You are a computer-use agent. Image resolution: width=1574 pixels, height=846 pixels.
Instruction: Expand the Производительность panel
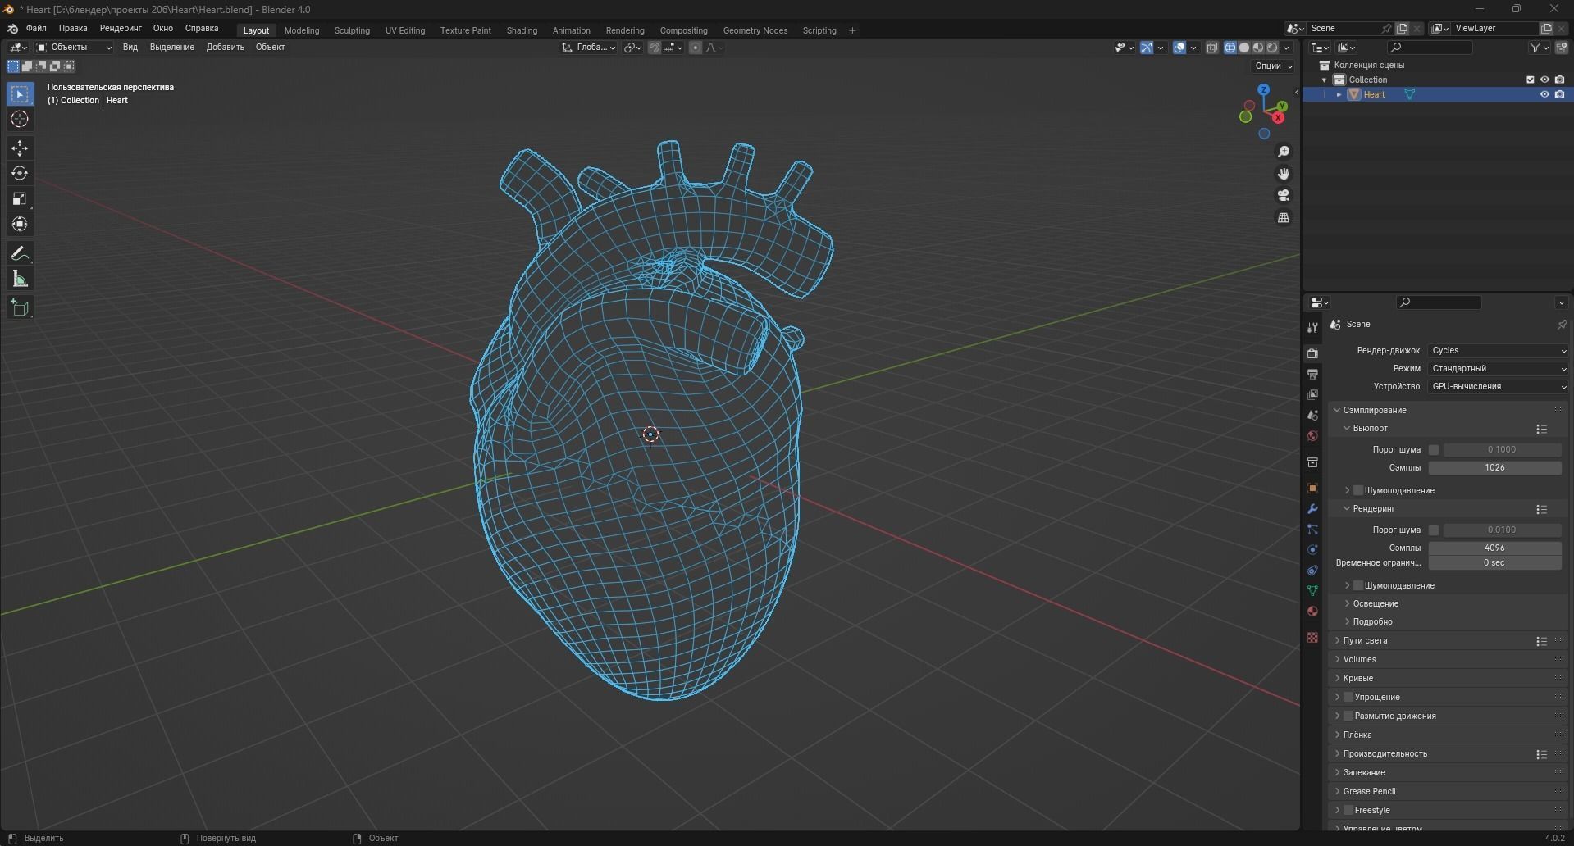[1385, 753]
